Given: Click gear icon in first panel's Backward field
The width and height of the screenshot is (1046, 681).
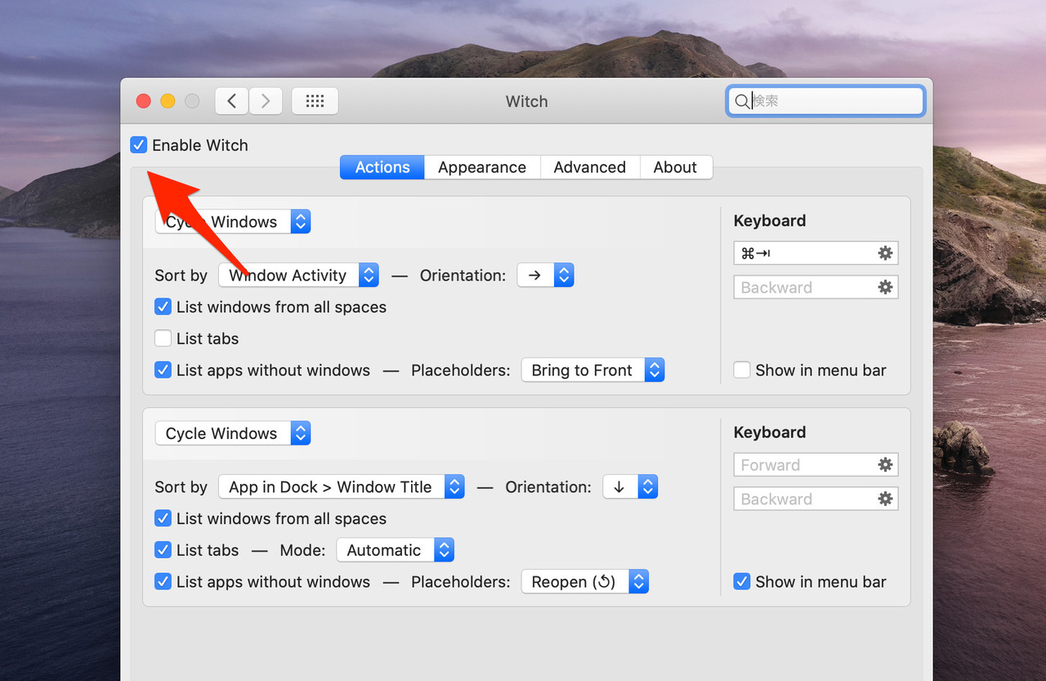Looking at the screenshot, I should tap(885, 288).
